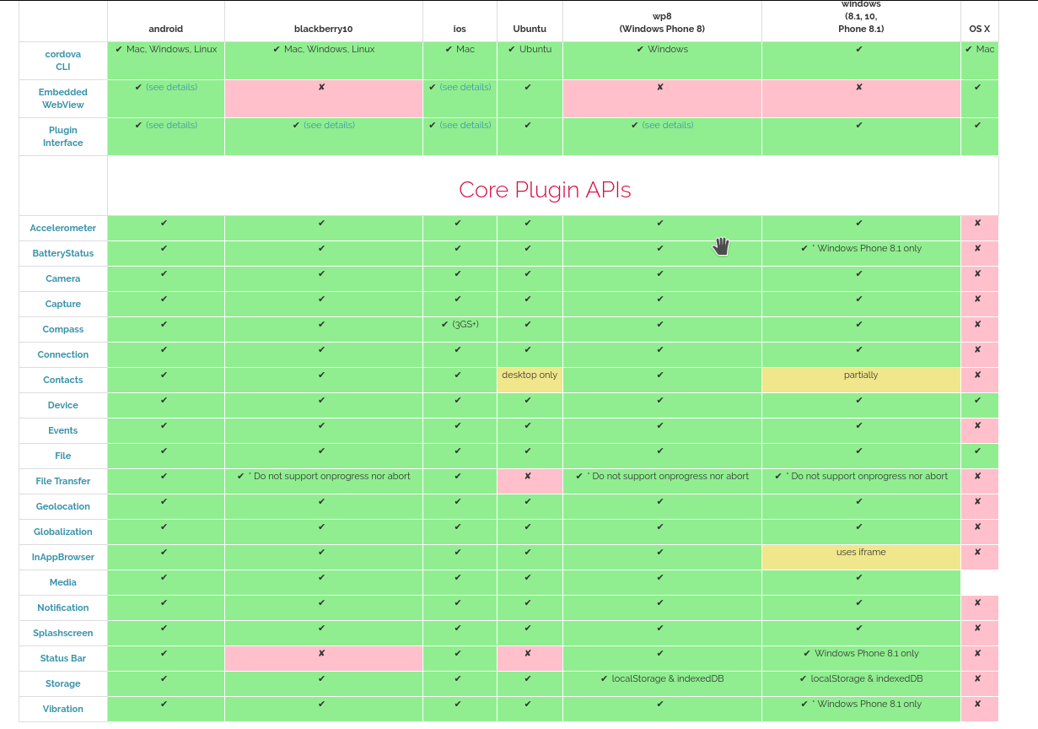Click wp8 Plugin Interface see details link
This screenshot has height=729, width=1038.
pos(667,125)
